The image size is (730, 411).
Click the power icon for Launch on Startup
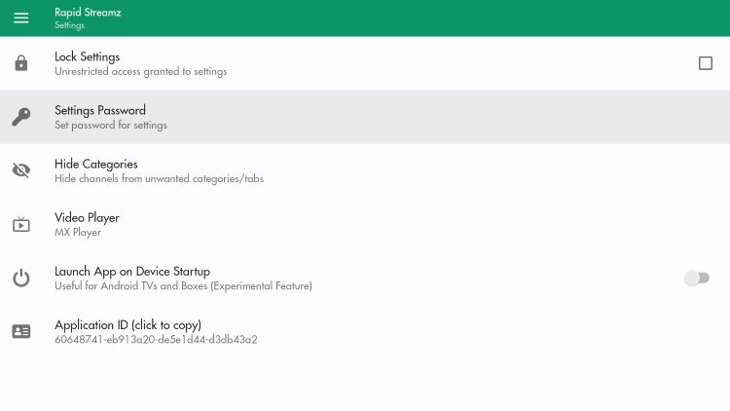point(20,279)
